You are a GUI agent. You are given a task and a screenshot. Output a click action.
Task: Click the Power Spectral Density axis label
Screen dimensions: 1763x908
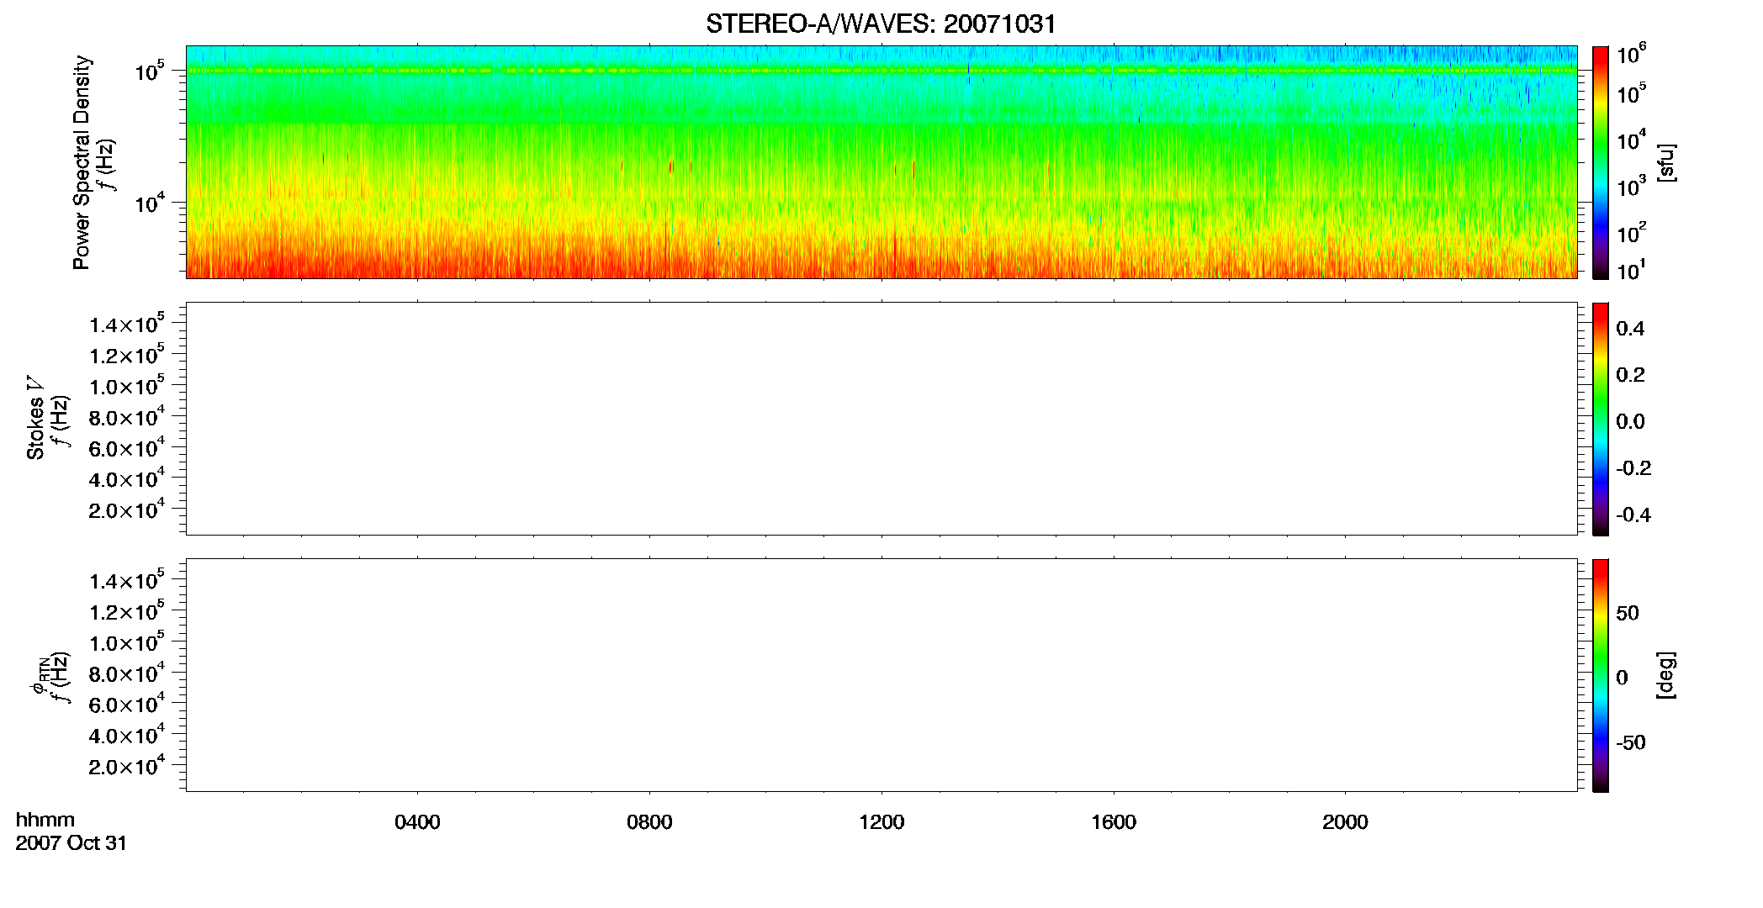[82, 162]
